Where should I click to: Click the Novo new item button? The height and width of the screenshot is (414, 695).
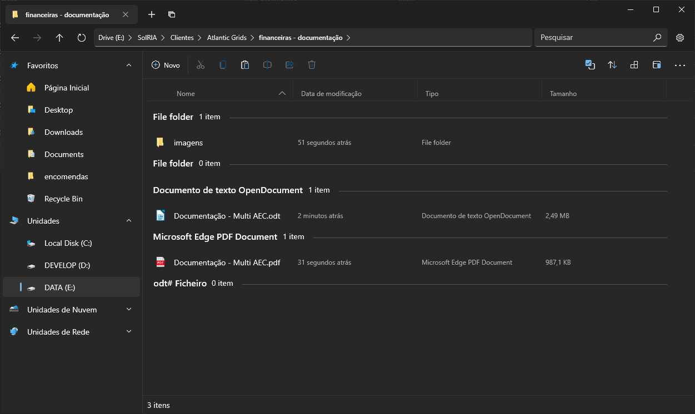[x=166, y=65]
